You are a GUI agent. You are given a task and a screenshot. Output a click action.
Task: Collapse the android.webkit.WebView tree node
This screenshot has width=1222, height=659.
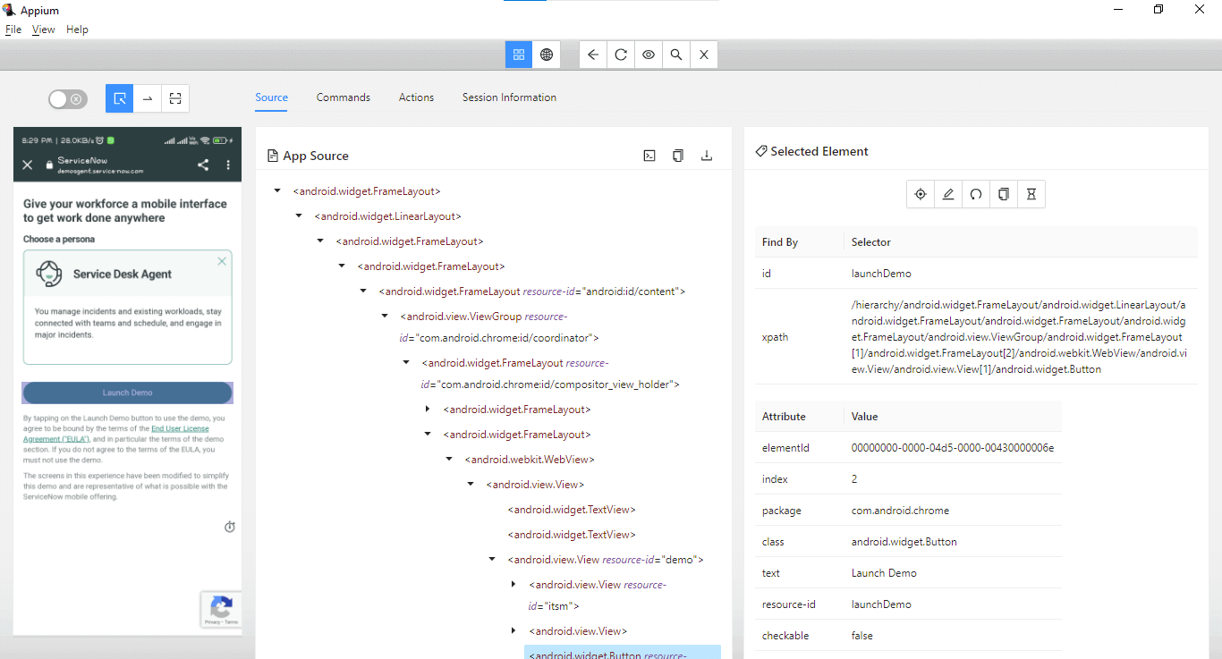tap(449, 460)
